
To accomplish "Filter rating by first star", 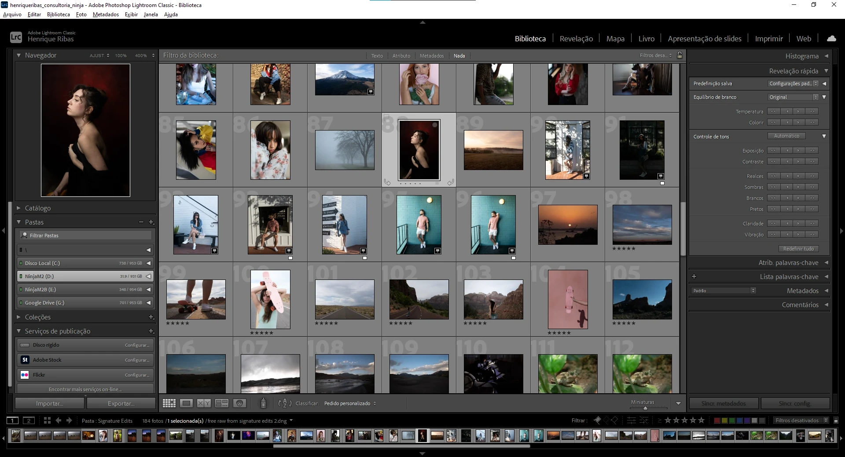I will tap(668, 421).
